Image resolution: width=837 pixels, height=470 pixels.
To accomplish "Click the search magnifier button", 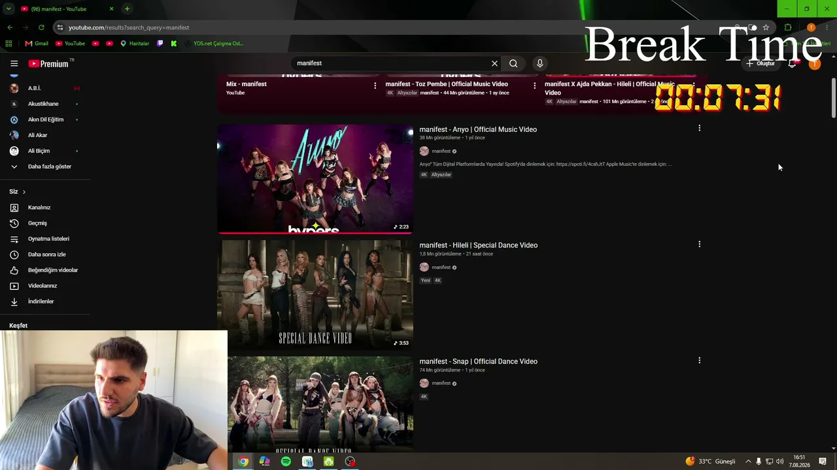I will 513,63.
